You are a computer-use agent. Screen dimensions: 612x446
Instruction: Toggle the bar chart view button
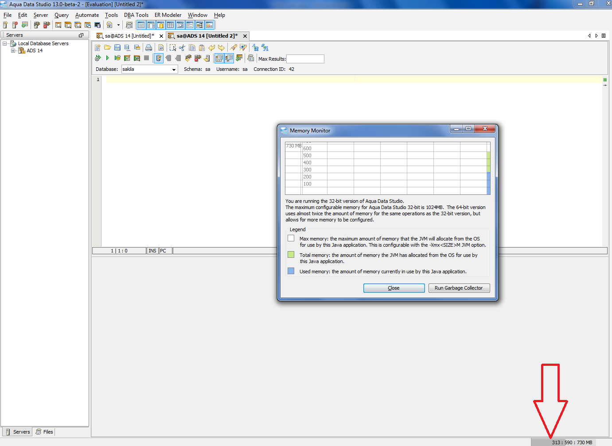tap(209, 25)
